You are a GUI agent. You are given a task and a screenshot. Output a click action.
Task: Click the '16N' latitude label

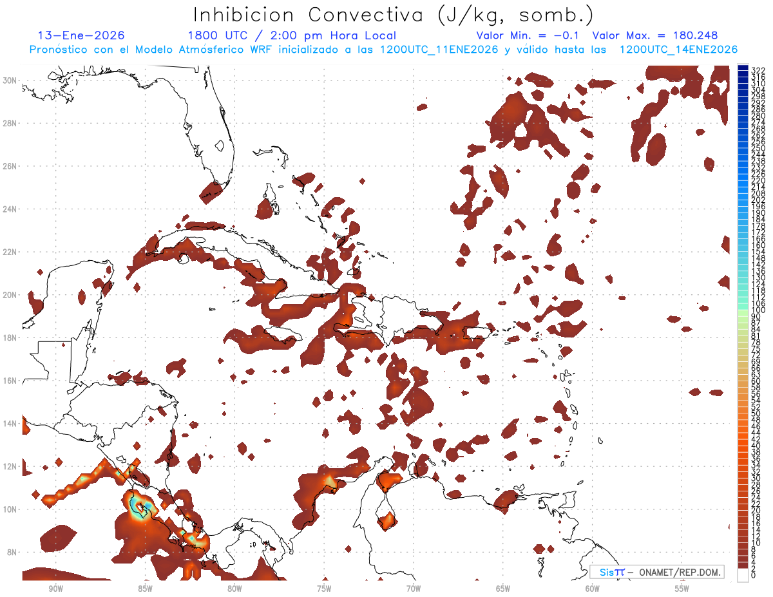pyautogui.click(x=10, y=381)
